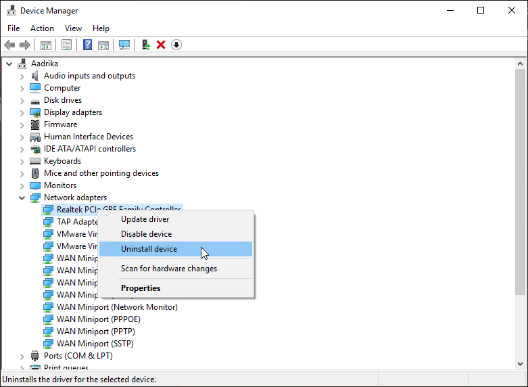Click the Disable device down-arrow icon
Screen dimensions: 528x387
point(176,45)
